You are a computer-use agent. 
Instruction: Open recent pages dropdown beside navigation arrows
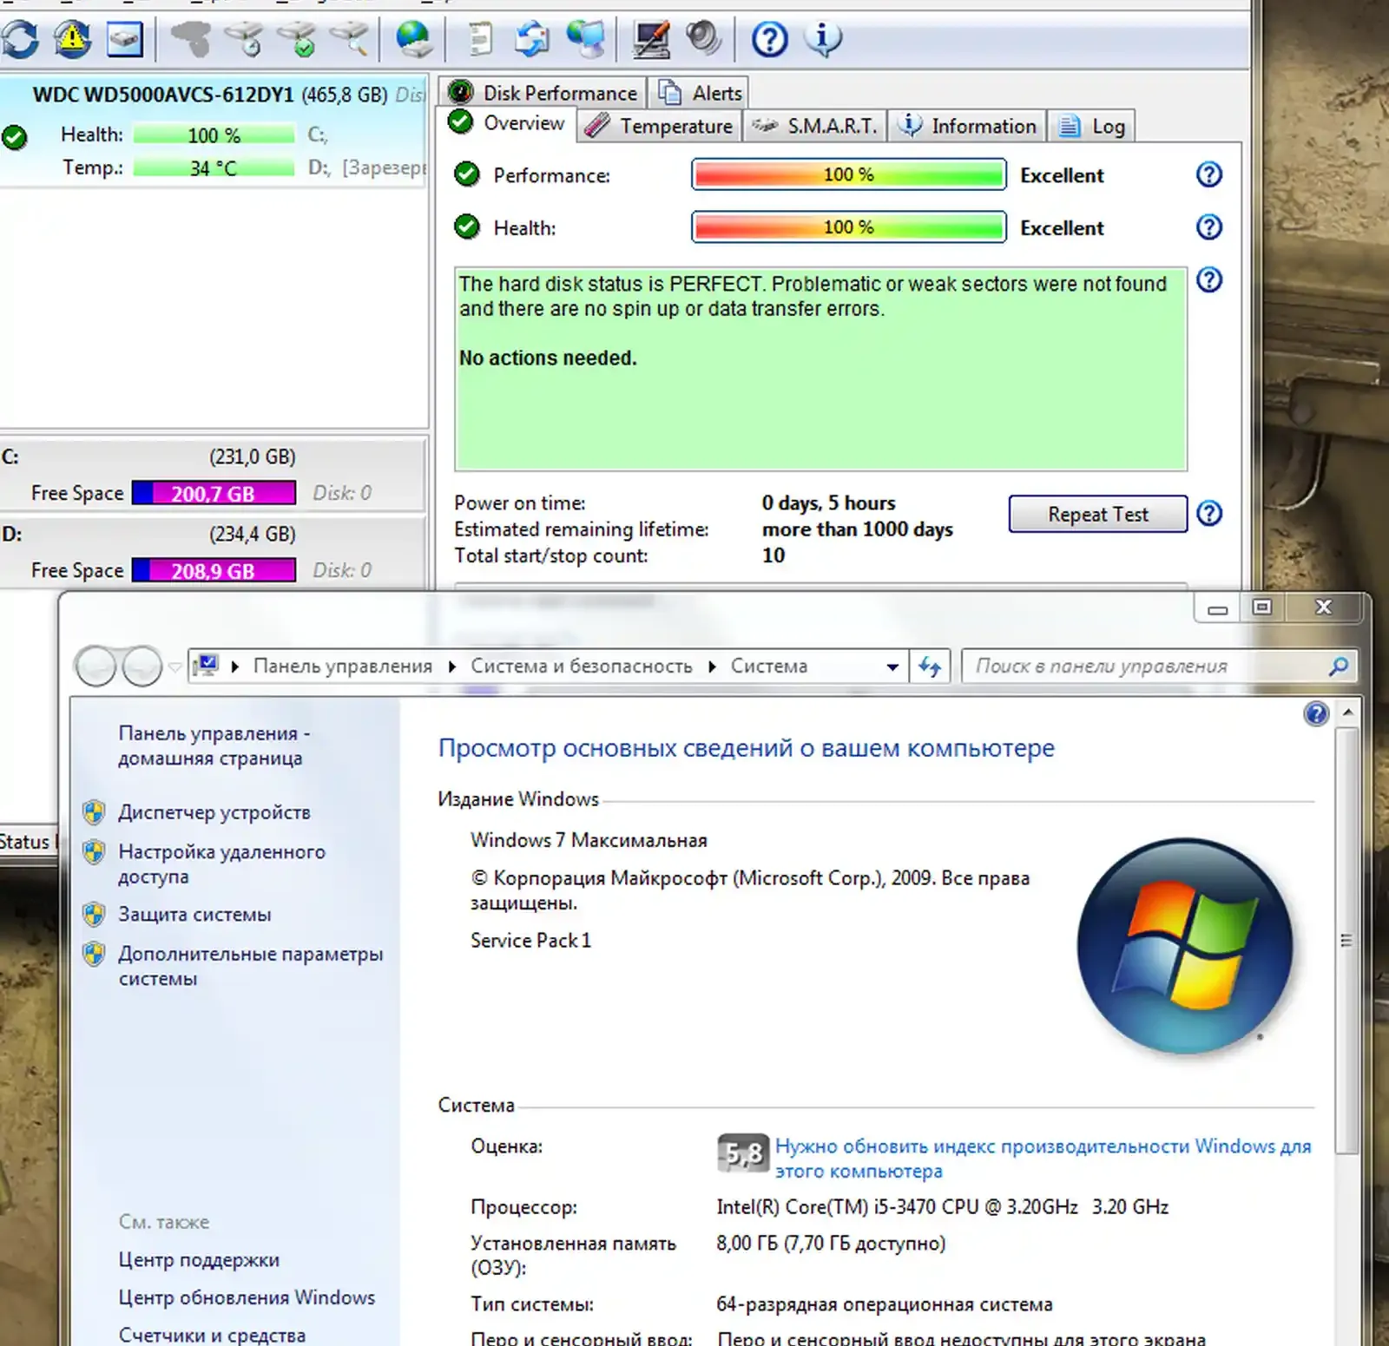174,666
